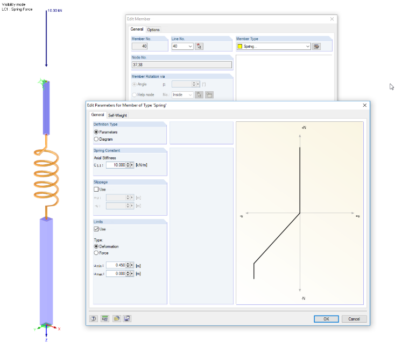Click the yellow Spring member type color swatch
This screenshot has height=350, width=409.
pyautogui.click(x=240, y=47)
